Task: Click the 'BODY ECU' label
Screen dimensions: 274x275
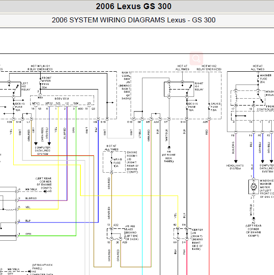Action: coord(62,99)
